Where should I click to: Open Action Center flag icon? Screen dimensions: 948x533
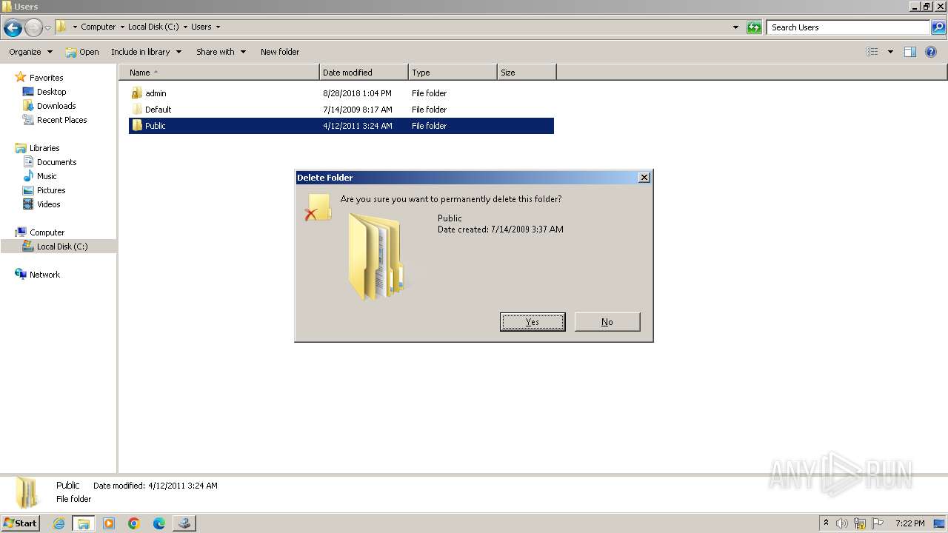pos(878,523)
